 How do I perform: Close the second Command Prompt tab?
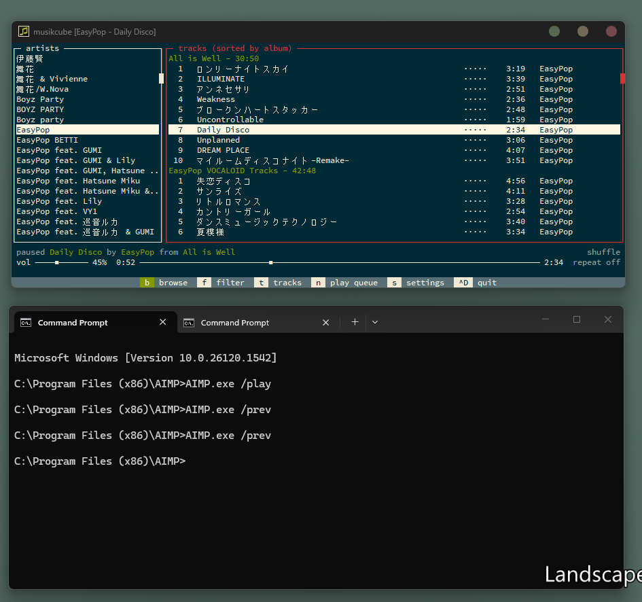[325, 323]
